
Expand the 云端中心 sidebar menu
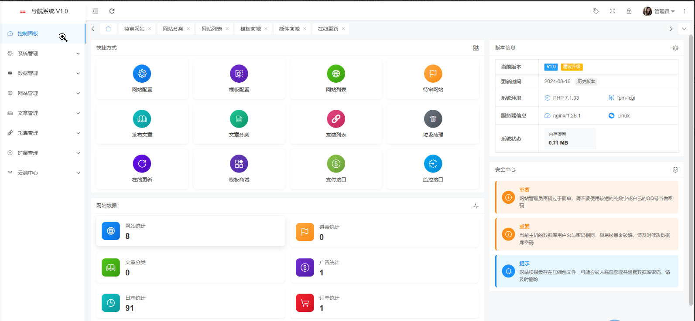tap(43, 173)
